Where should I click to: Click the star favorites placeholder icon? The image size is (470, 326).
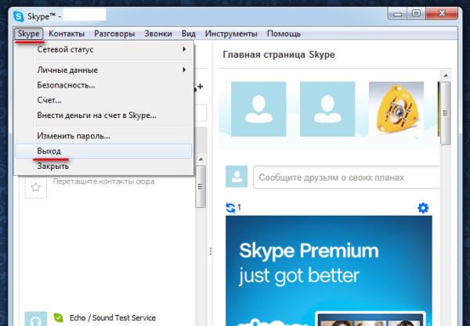[x=35, y=187]
